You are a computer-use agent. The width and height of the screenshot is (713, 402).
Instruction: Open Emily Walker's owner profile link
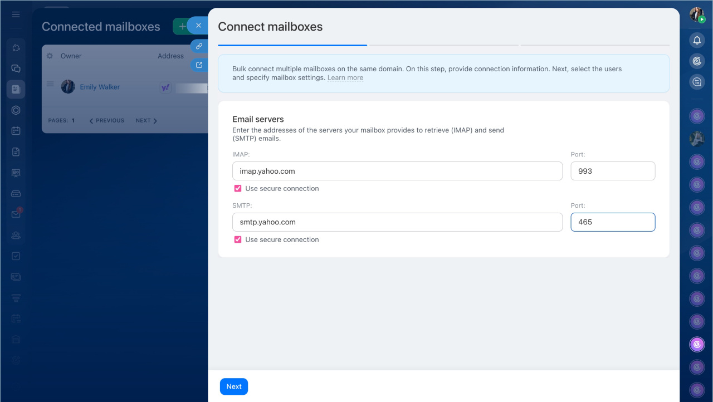[x=100, y=87]
